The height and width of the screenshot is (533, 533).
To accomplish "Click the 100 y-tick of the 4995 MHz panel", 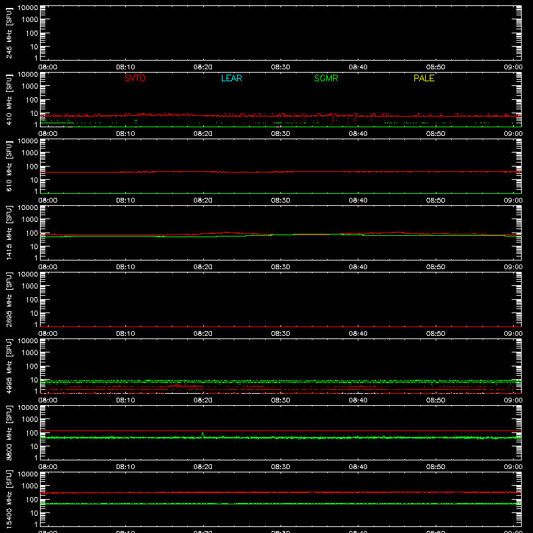I will 32,366.
